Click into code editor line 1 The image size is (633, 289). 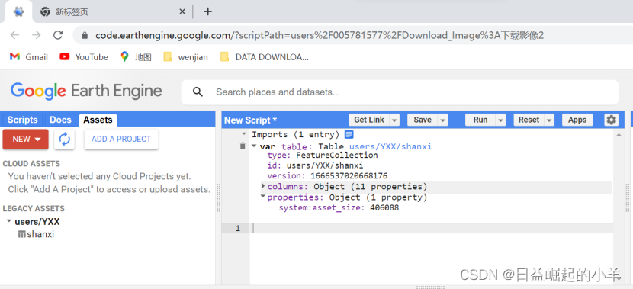point(431,229)
